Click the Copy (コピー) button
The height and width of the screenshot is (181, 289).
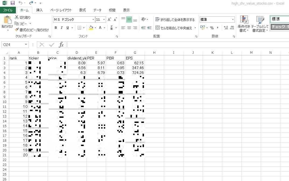[x=21, y=24]
